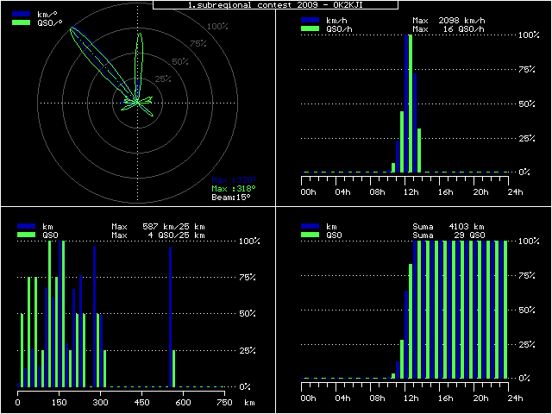The width and height of the screenshot is (552, 414).
Task: Click the 100% ring label in polar chart
Action: coord(217,27)
